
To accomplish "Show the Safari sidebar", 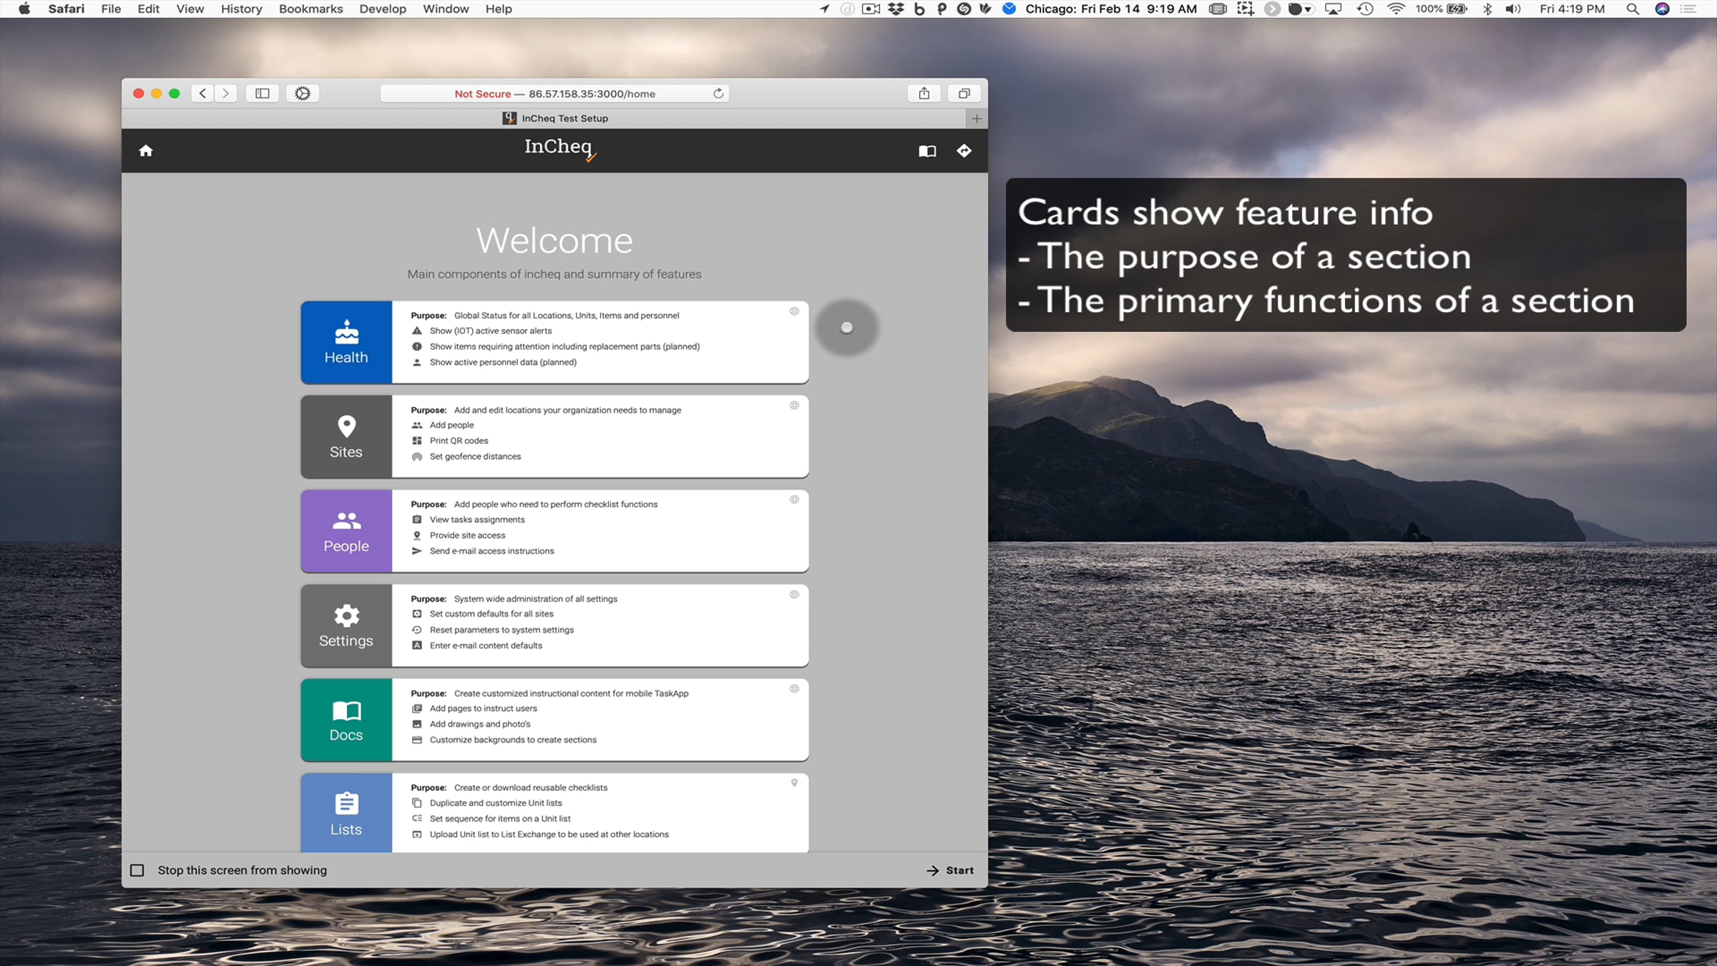I will click(263, 94).
